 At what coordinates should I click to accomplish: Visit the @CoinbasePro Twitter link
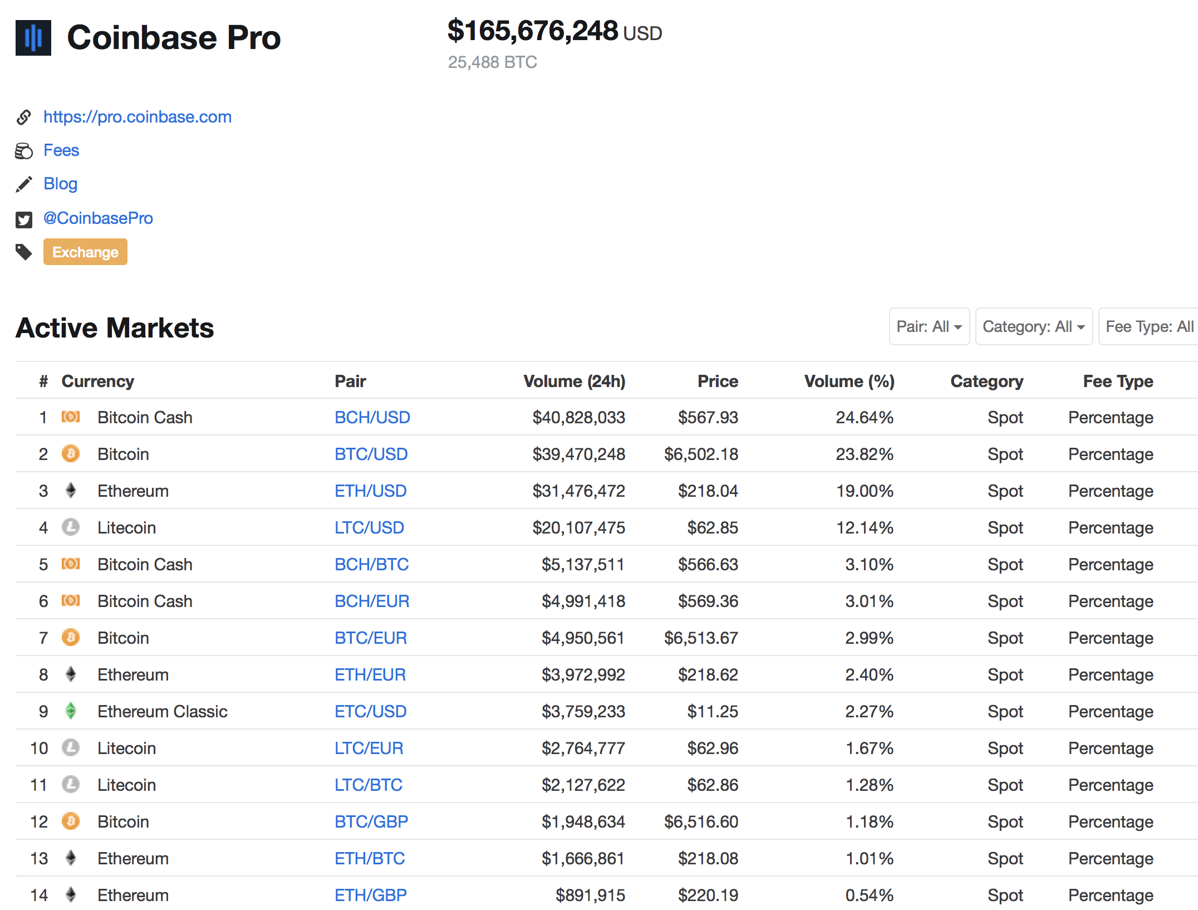coord(98,218)
